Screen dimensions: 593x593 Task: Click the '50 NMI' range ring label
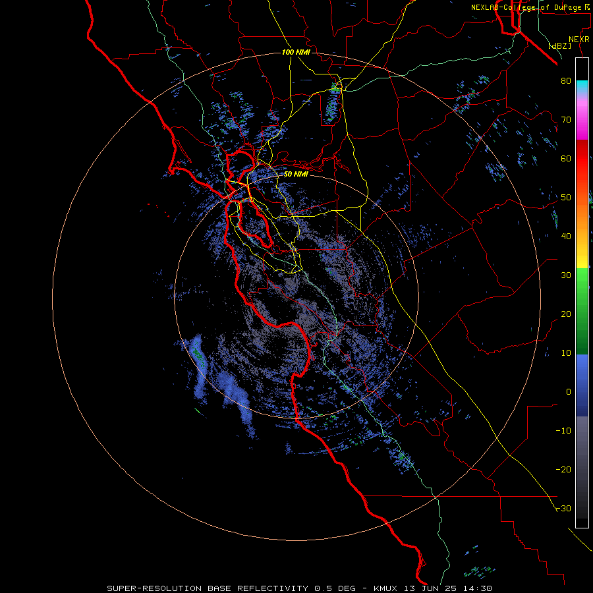click(x=296, y=175)
